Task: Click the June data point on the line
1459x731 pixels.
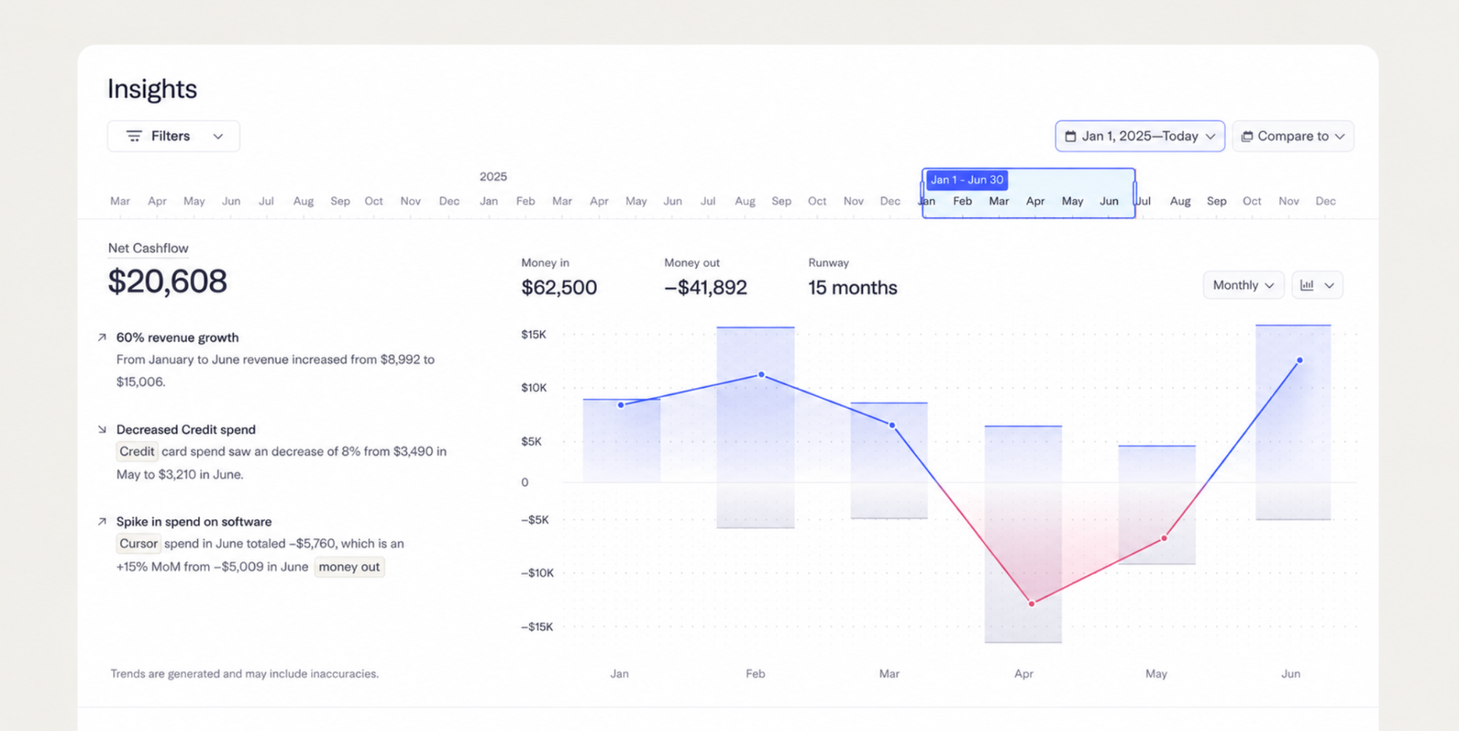Action: pyautogui.click(x=1300, y=360)
